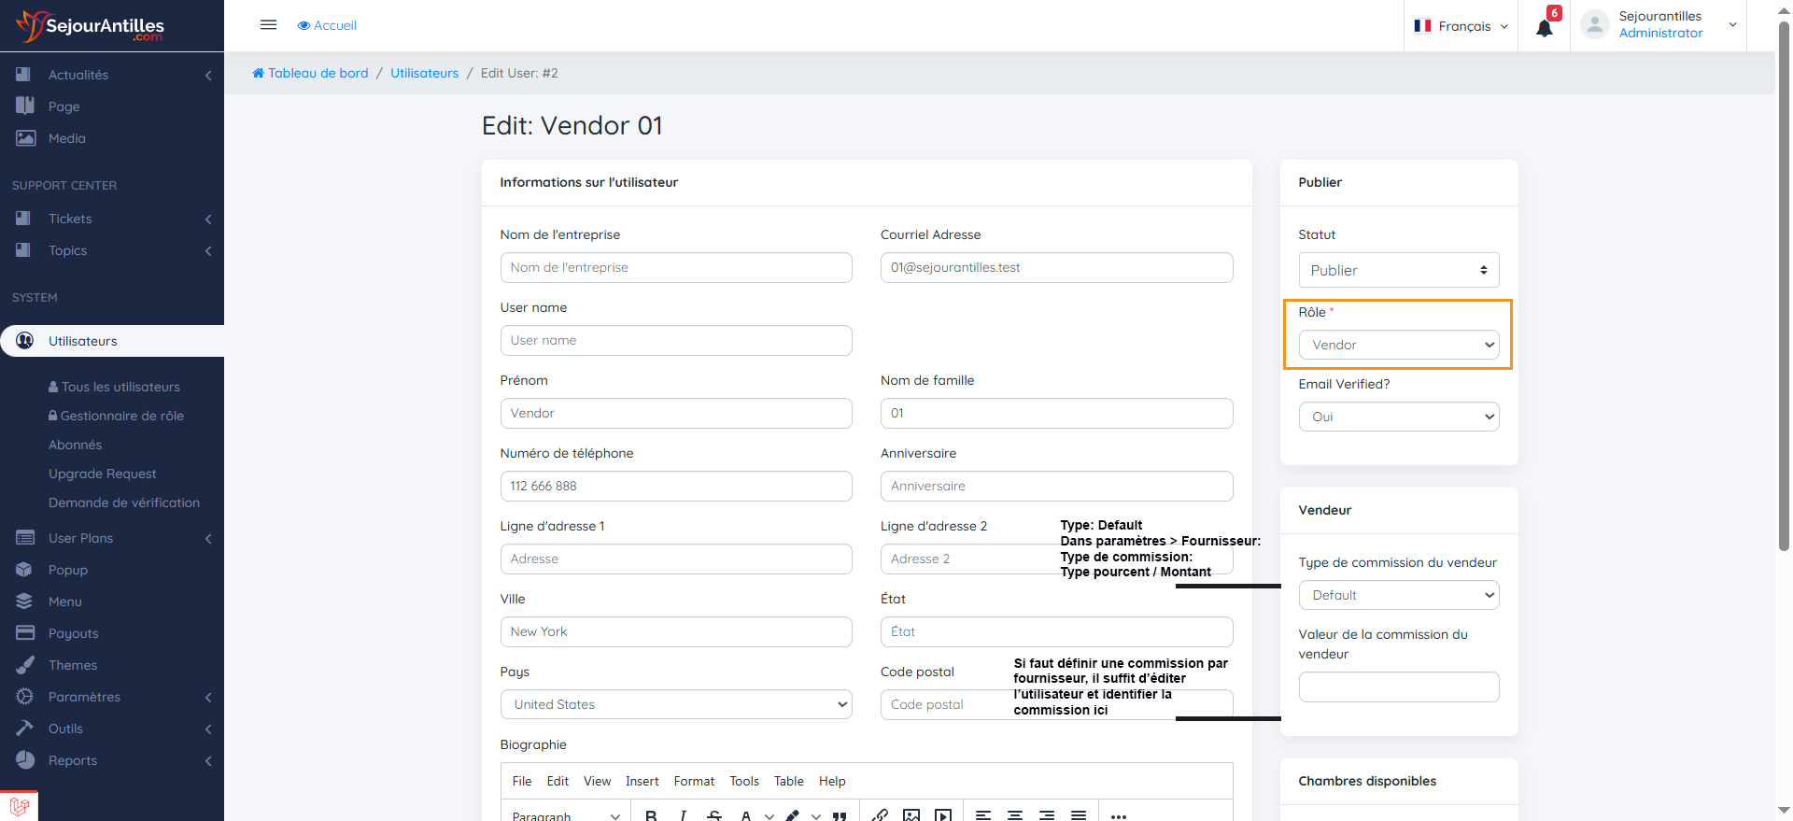Click the Popup cube icon

25,570
